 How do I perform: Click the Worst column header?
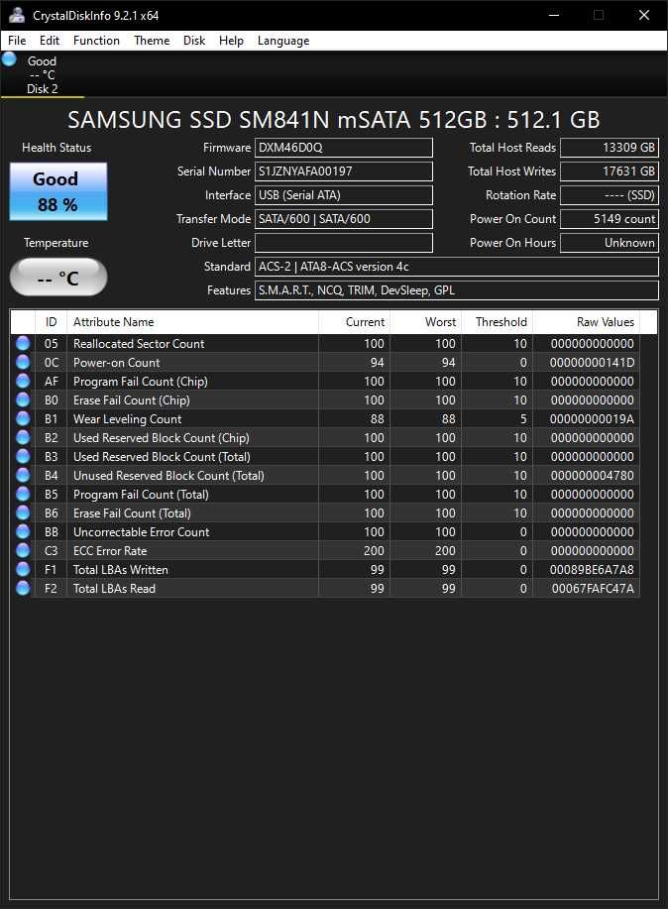click(x=425, y=322)
